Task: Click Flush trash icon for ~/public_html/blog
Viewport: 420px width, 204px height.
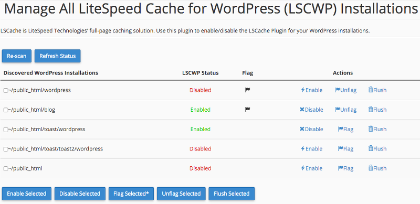Action: 371,110
